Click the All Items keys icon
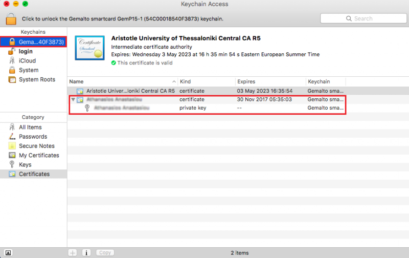 12,127
